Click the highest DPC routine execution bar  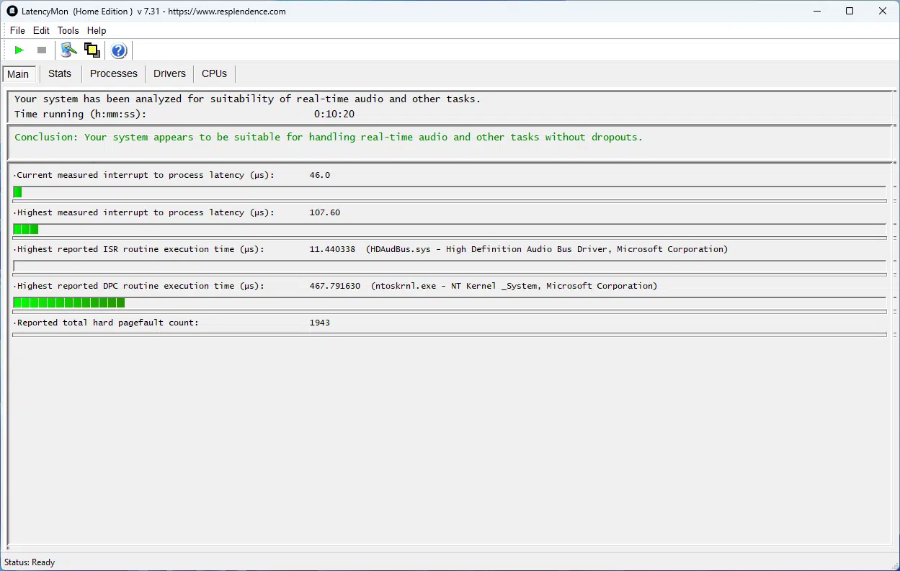point(450,303)
